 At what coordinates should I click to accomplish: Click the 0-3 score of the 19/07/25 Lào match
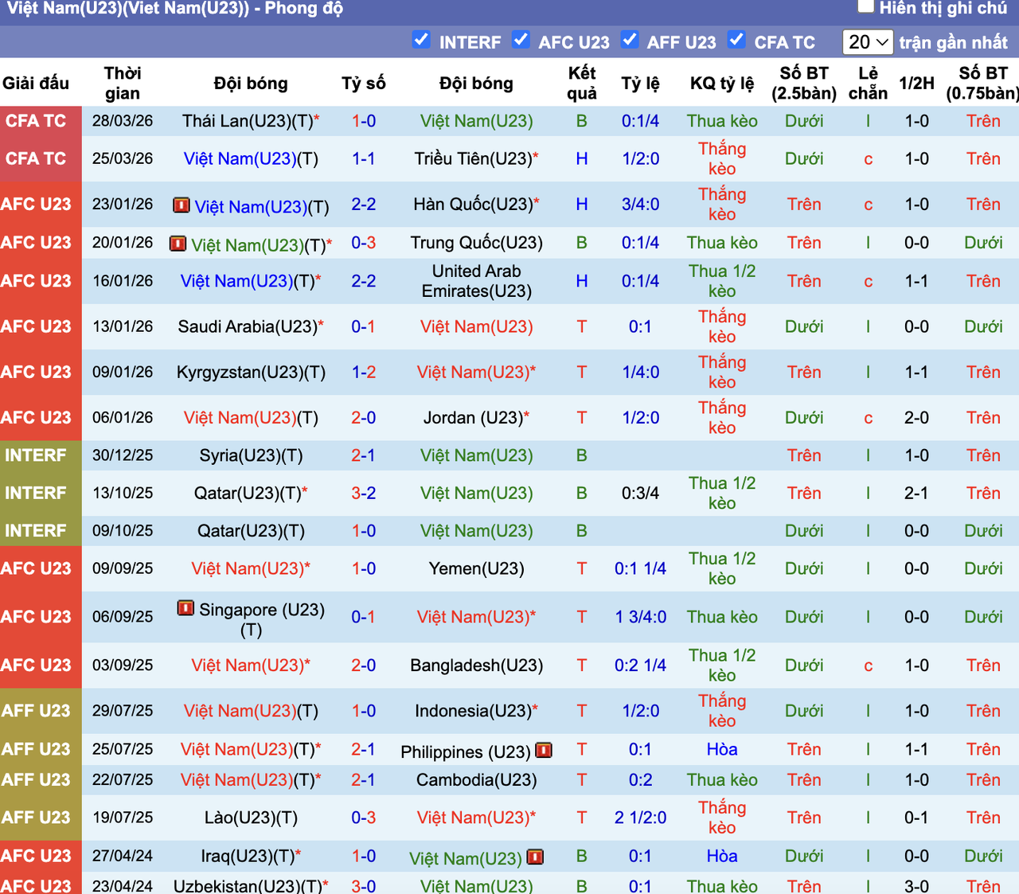(x=364, y=818)
